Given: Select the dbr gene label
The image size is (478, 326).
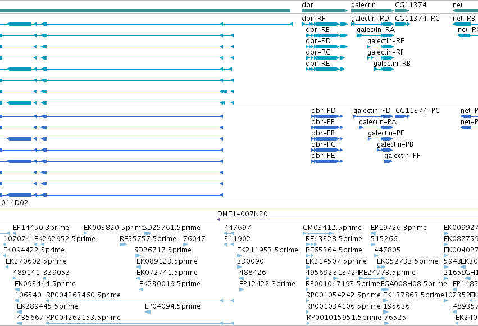Looking at the screenshot, I should coord(307,5).
